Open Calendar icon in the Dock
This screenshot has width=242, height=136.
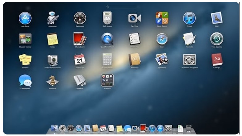pos(103,128)
